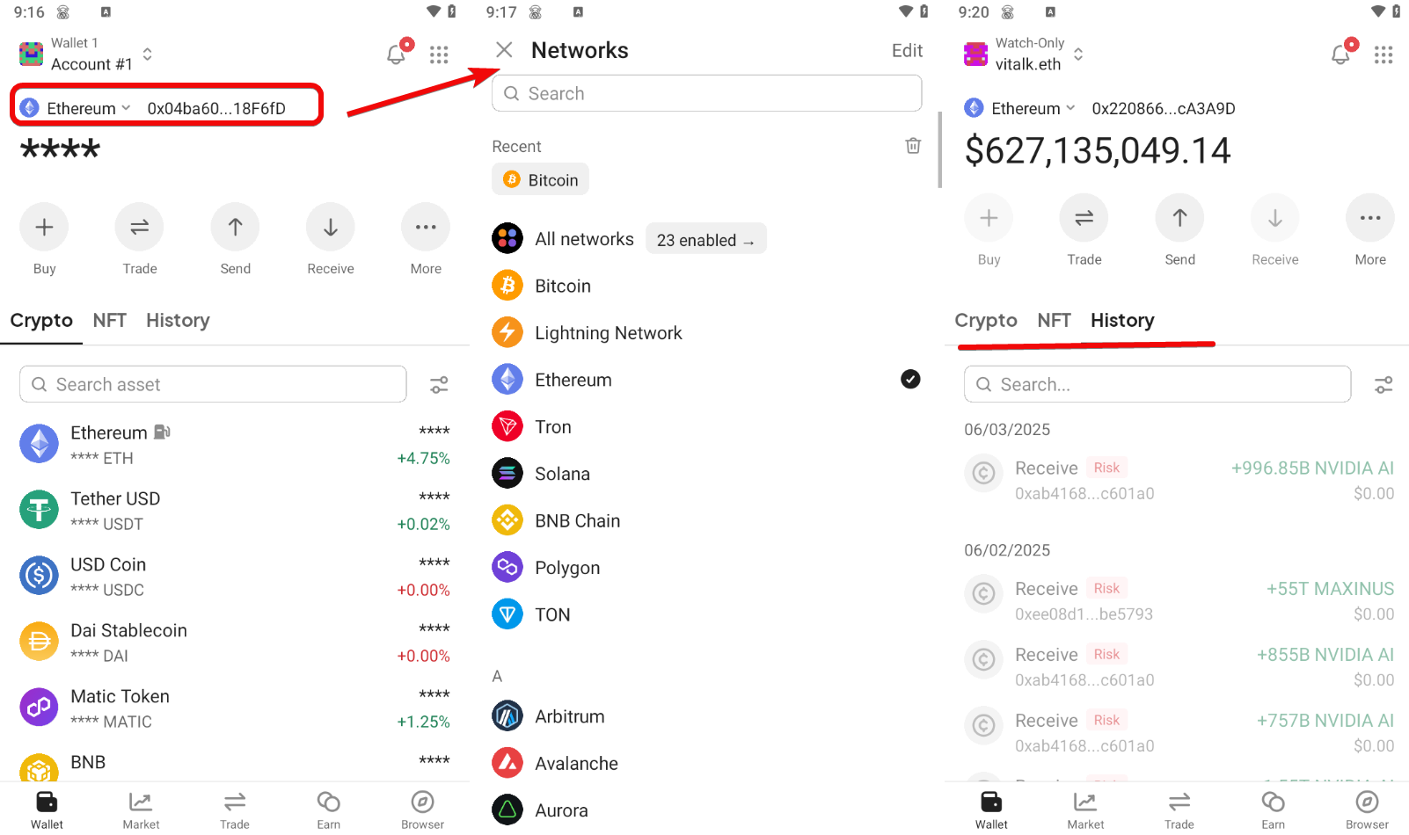Expand Wallet 1 account switcher
The height and width of the screenshot is (835, 1409).
coord(86,54)
